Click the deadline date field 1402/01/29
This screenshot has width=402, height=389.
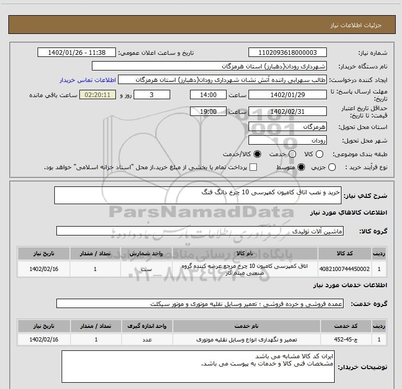coord(287,95)
